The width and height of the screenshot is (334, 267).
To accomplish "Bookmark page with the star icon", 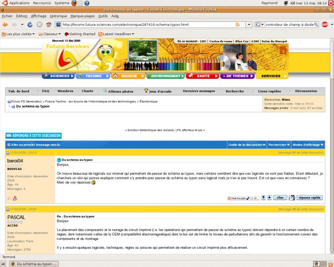I will click(243, 25).
